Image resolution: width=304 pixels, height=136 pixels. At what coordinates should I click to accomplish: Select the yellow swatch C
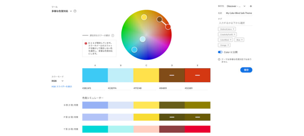[x=146, y=75]
